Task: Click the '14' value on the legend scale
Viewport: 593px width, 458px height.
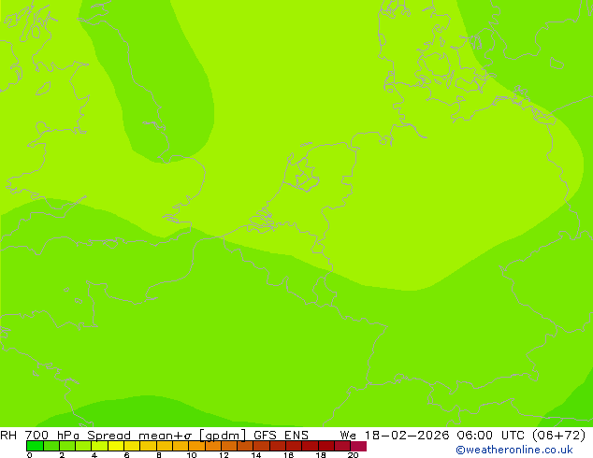Action: click(x=256, y=455)
